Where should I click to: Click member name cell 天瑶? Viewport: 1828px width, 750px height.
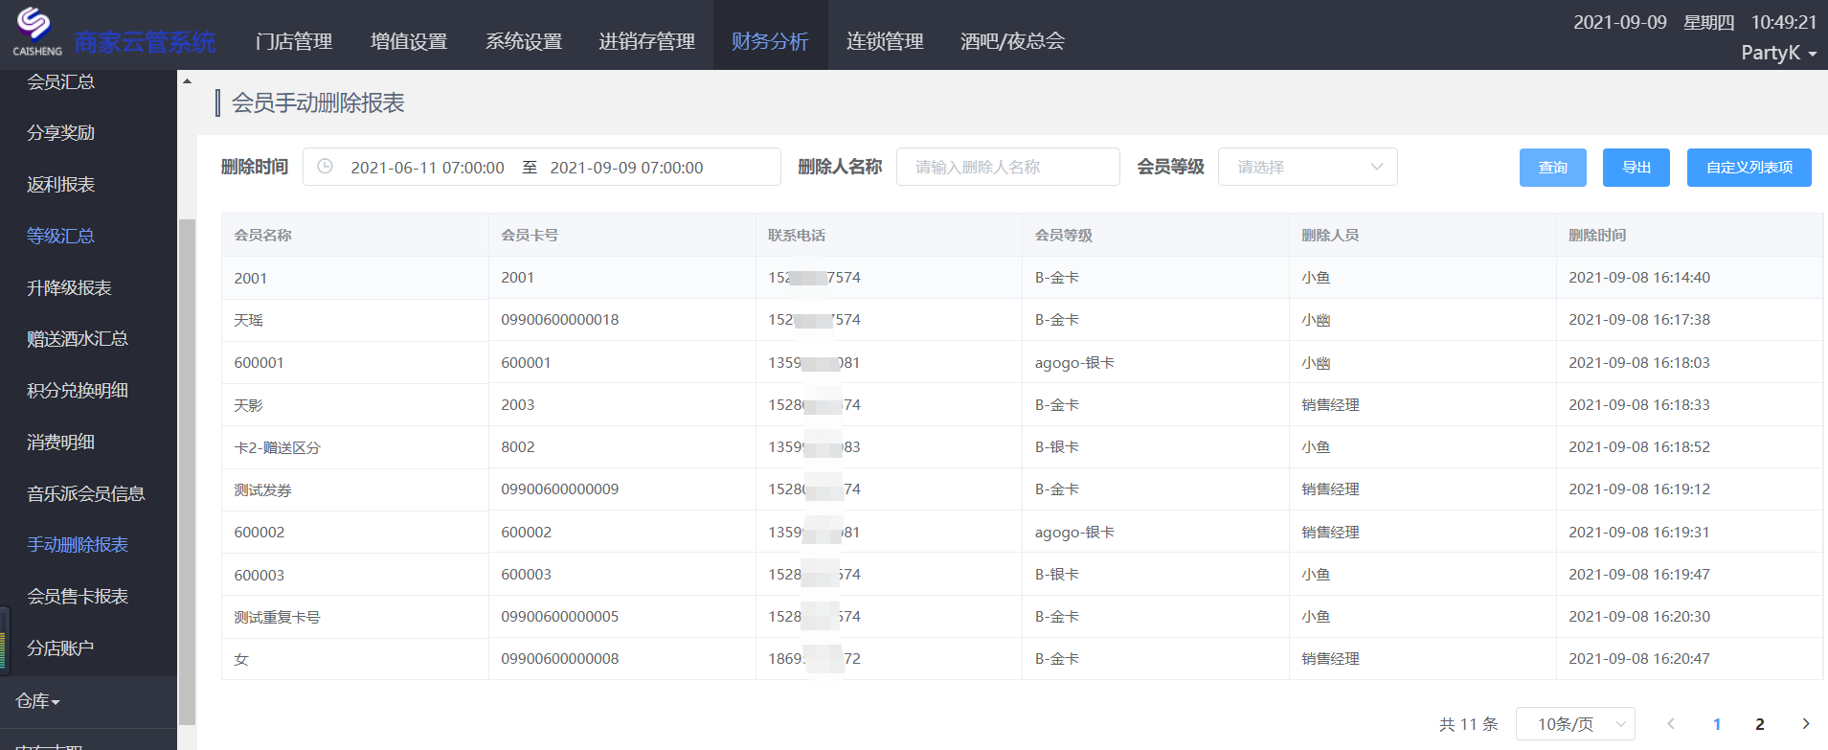pyautogui.click(x=249, y=320)
